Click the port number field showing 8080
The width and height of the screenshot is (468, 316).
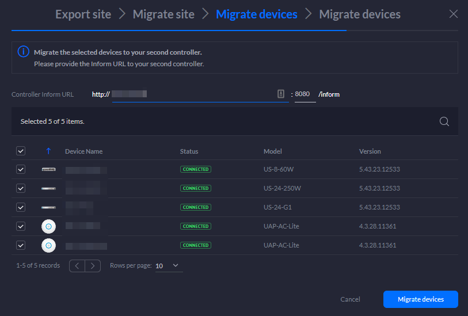(x=305, y=94)
